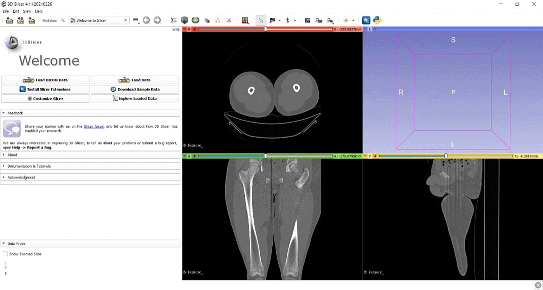The height and width of the screenshot is (290, 543).
Task: Pin the Red slice view controller
Action: click(x=184, y=29)
